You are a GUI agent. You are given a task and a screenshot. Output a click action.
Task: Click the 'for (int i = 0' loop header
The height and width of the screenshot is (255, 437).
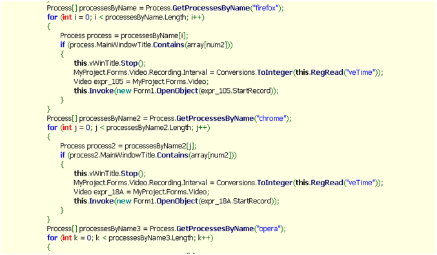click(126, 17)
